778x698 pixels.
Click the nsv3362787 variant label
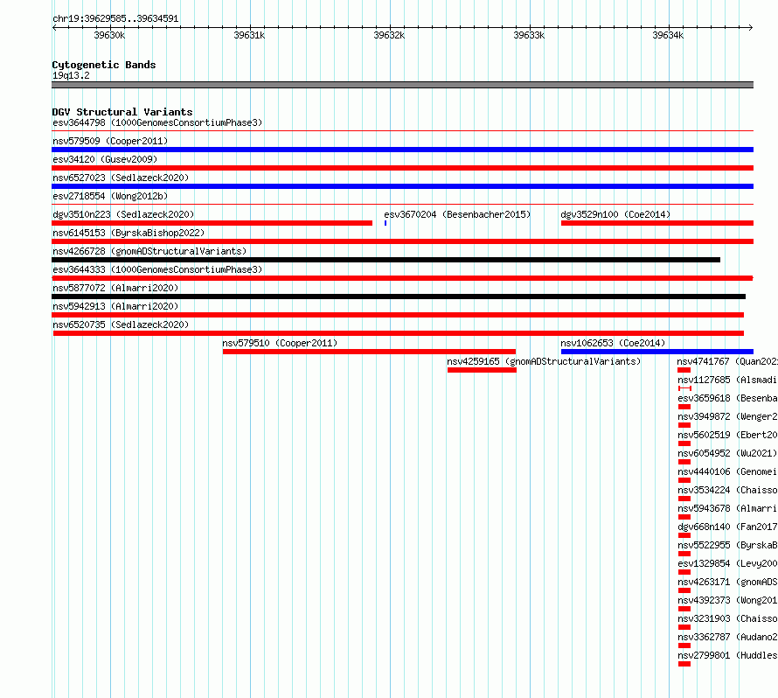727,637
